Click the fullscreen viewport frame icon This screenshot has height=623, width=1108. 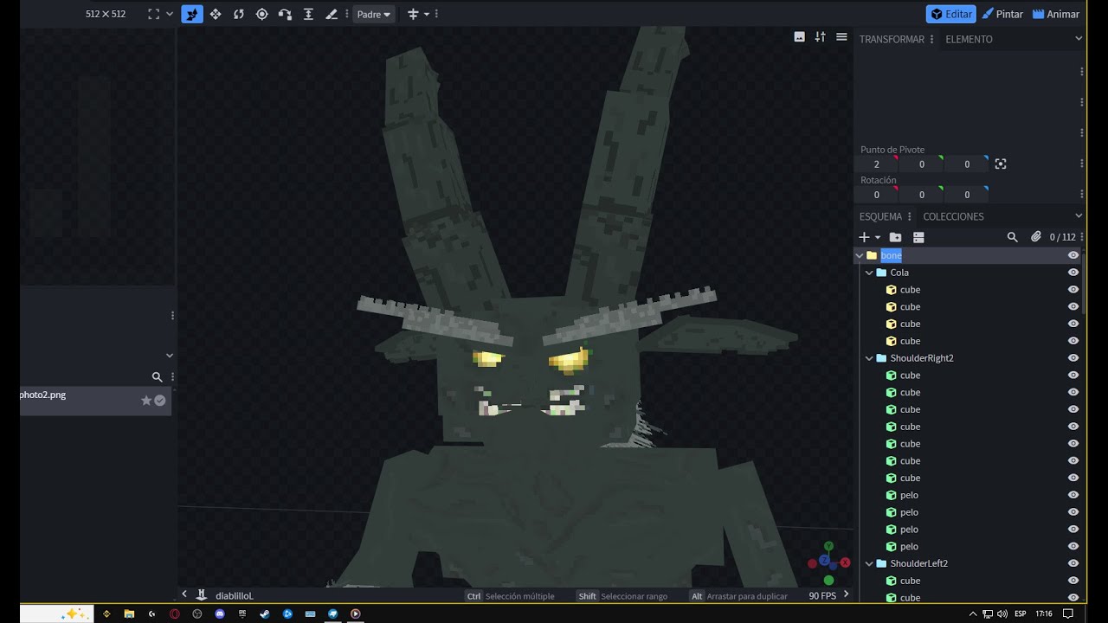click(153, 14)
